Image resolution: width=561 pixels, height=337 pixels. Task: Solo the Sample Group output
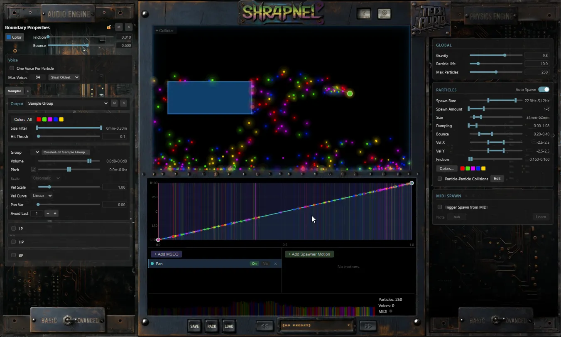[x=123, y=103]
